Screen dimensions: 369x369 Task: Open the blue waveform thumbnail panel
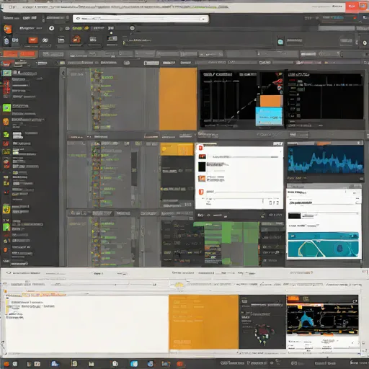pos(326,159)
